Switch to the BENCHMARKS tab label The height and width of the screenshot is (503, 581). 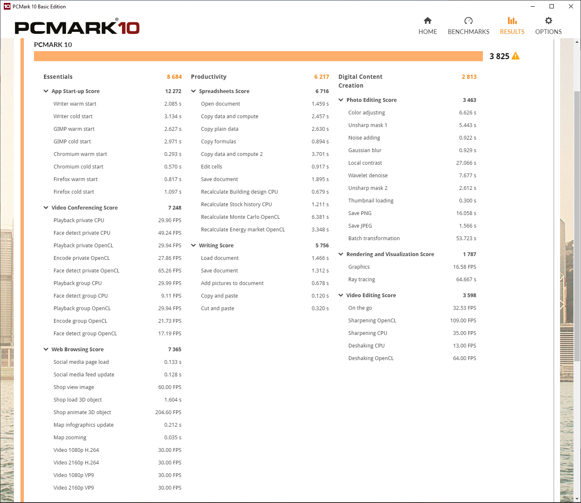(x=468, y=32)
